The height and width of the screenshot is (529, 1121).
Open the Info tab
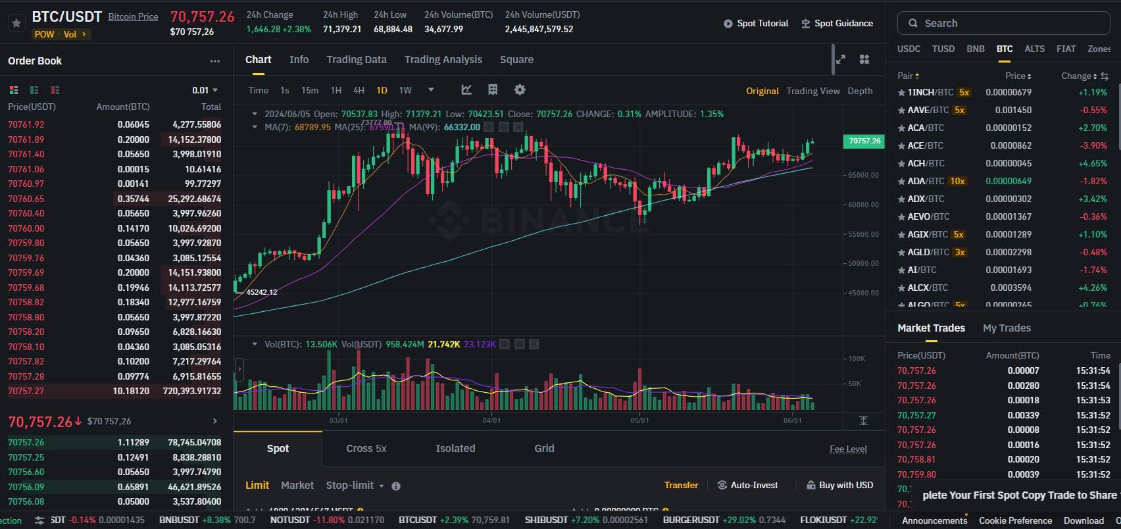point(299,60)
